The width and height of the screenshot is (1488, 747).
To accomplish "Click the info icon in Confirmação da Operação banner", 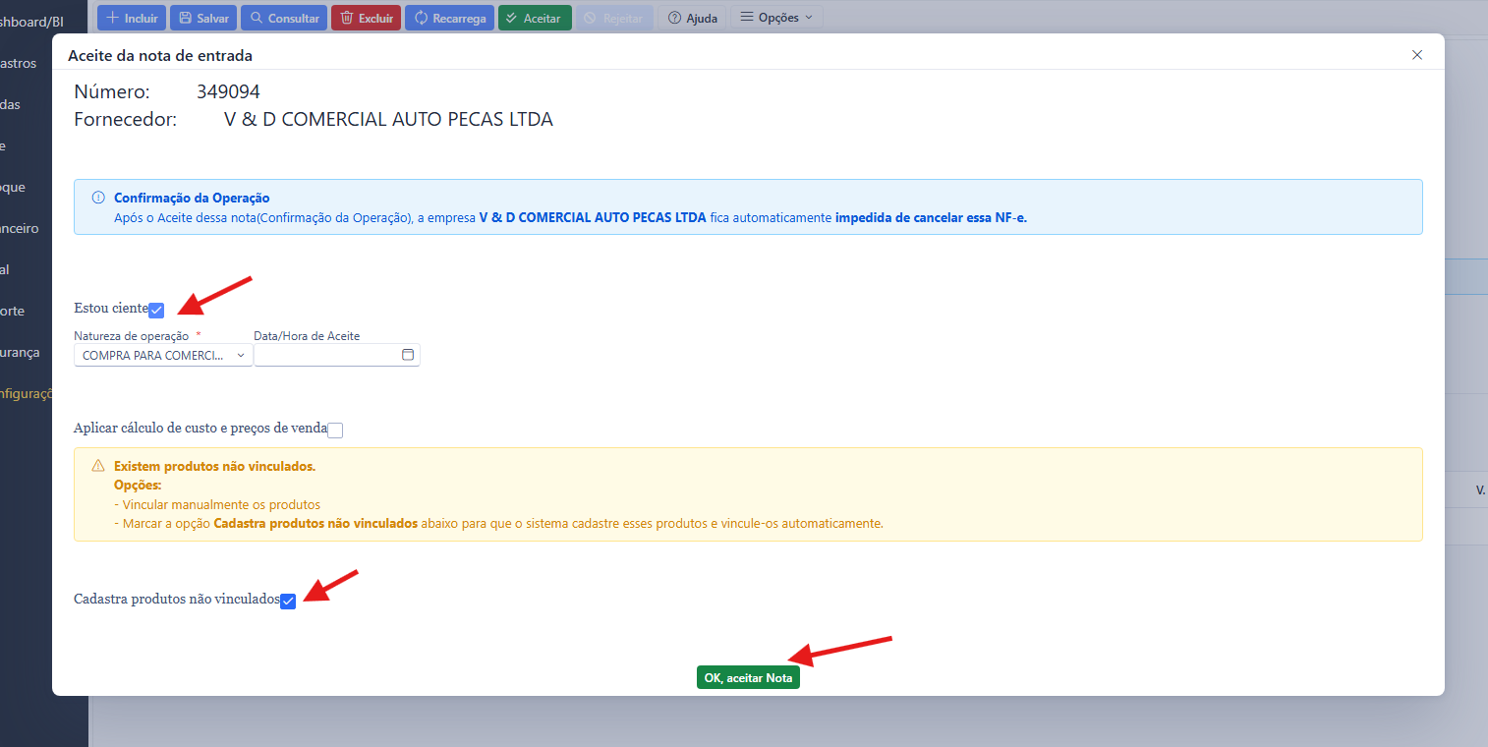I will tap(98, 198).
